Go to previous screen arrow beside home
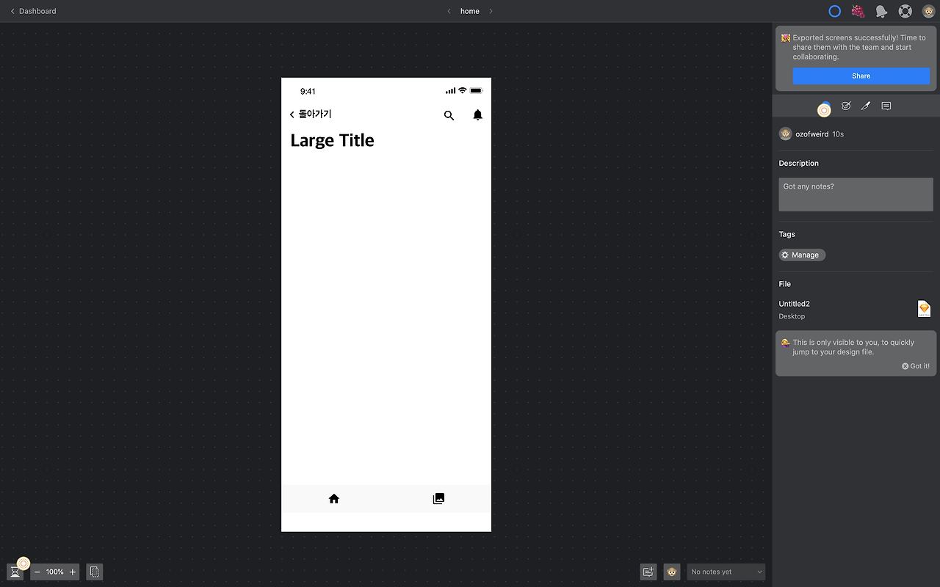The width and height of the screenshot is (940, 587). click(449, 11)
